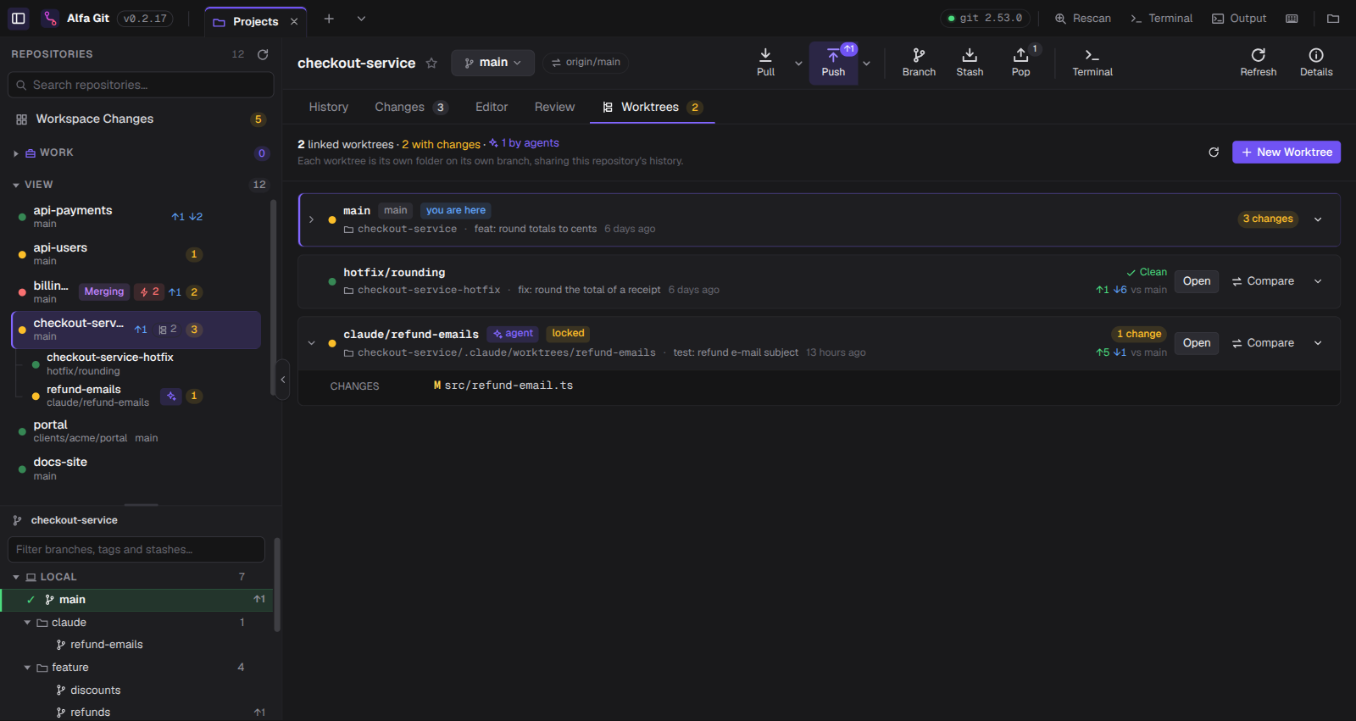
Task: Open Push options dropdown arrow
Action: pyautogui.click(x=866, y=63)
